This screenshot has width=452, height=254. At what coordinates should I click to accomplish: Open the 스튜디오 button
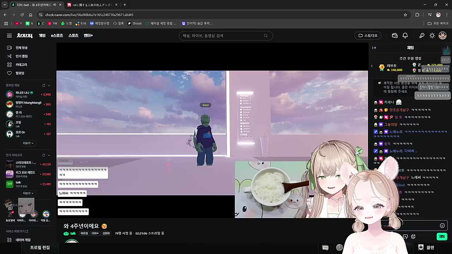368,36
